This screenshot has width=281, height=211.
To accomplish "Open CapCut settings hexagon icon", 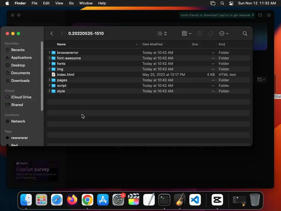I will click(269, 15).
